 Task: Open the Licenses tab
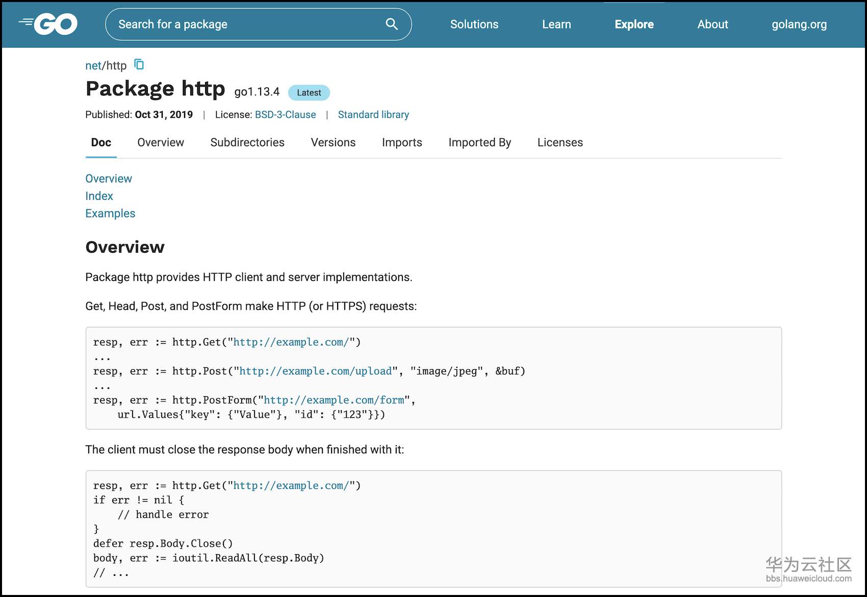coord(559,143)
